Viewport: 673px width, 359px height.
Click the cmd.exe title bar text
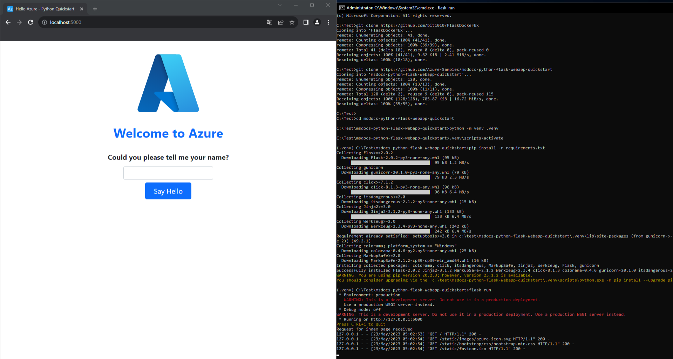coord(401,8)
